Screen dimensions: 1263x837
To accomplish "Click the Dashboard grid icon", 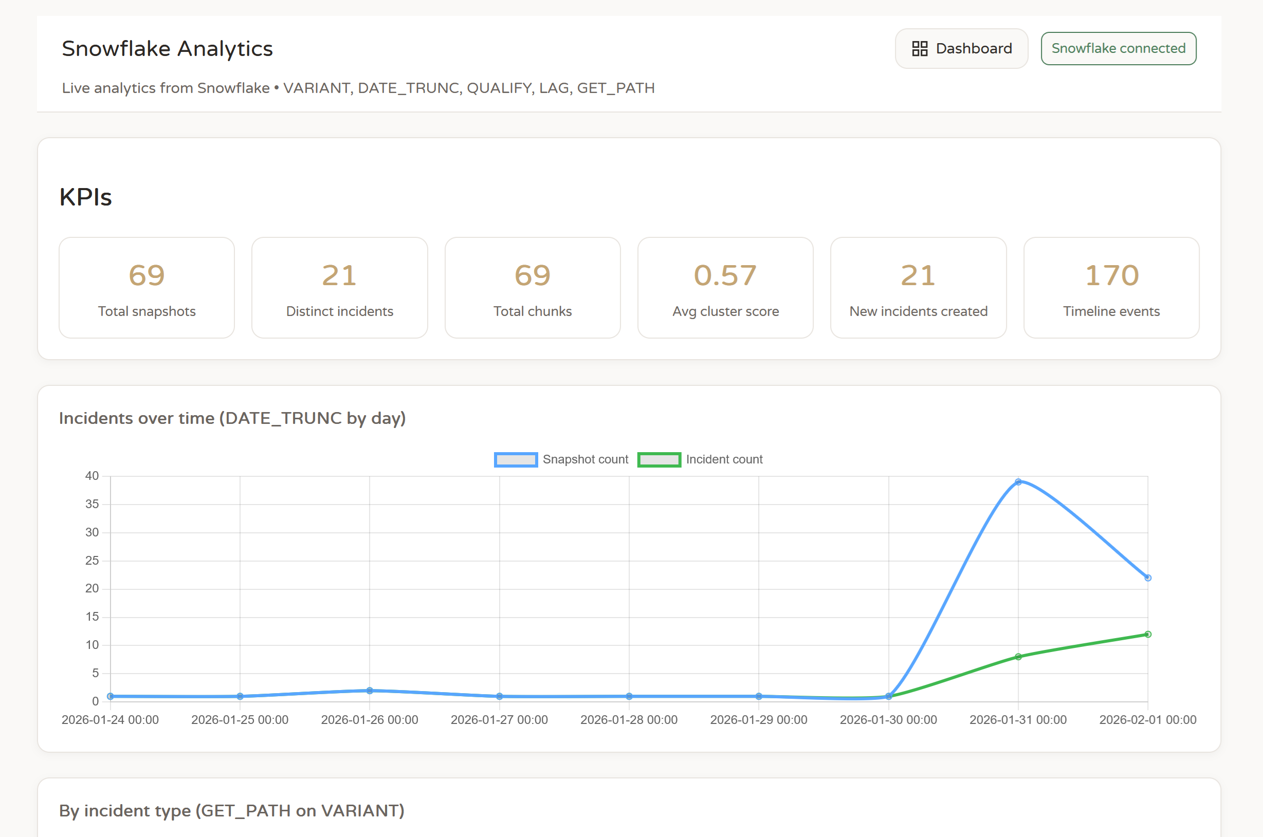I will 919,49.
